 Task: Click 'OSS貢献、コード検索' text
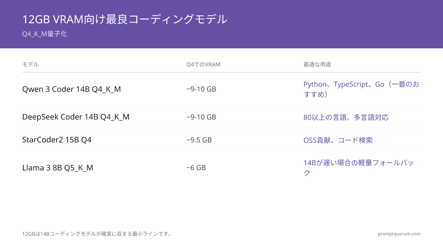point(338,140)
